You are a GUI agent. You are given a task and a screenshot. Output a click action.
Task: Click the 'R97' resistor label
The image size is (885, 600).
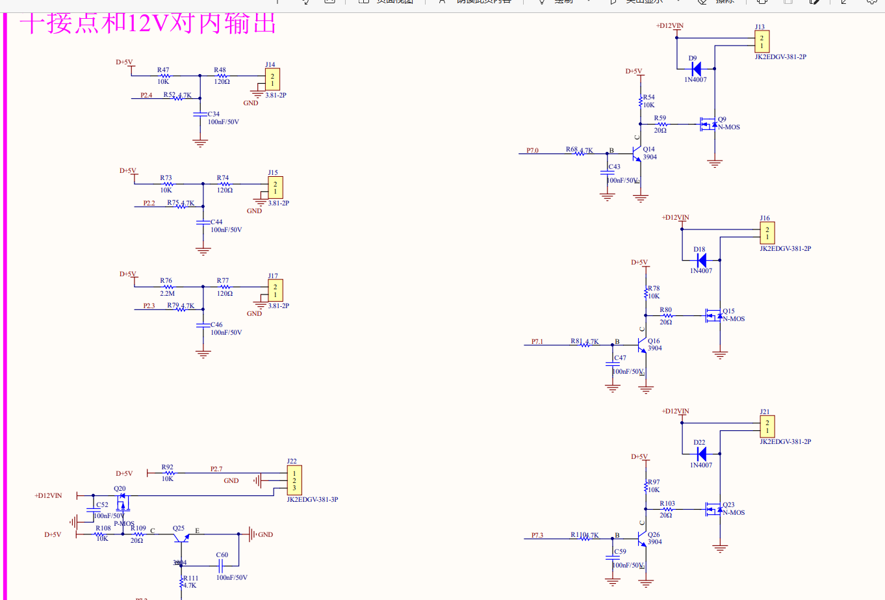click(x=654, y=482)
